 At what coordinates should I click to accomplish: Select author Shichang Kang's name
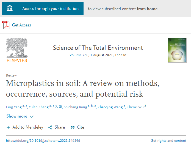pos(75,107)
